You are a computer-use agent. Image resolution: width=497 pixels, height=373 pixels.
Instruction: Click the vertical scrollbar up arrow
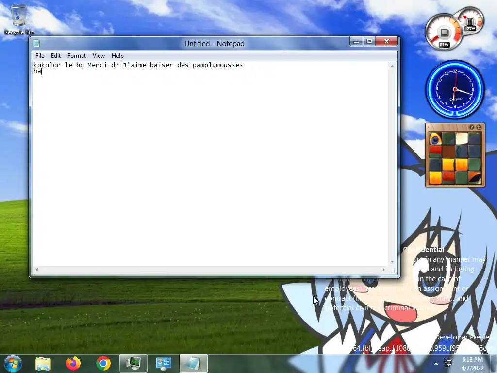tap(392, 66)
